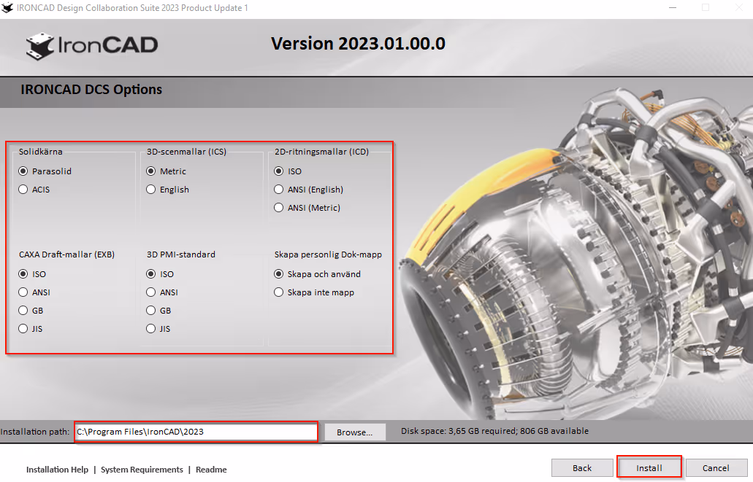Choose English for 3D-scenmallar (ICS)
This screenshot has width=753, height=482.
pos(167,190)
